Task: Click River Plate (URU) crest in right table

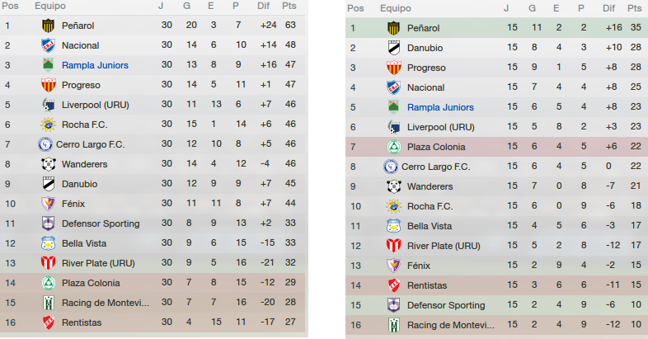Action: tap(394, 246)
